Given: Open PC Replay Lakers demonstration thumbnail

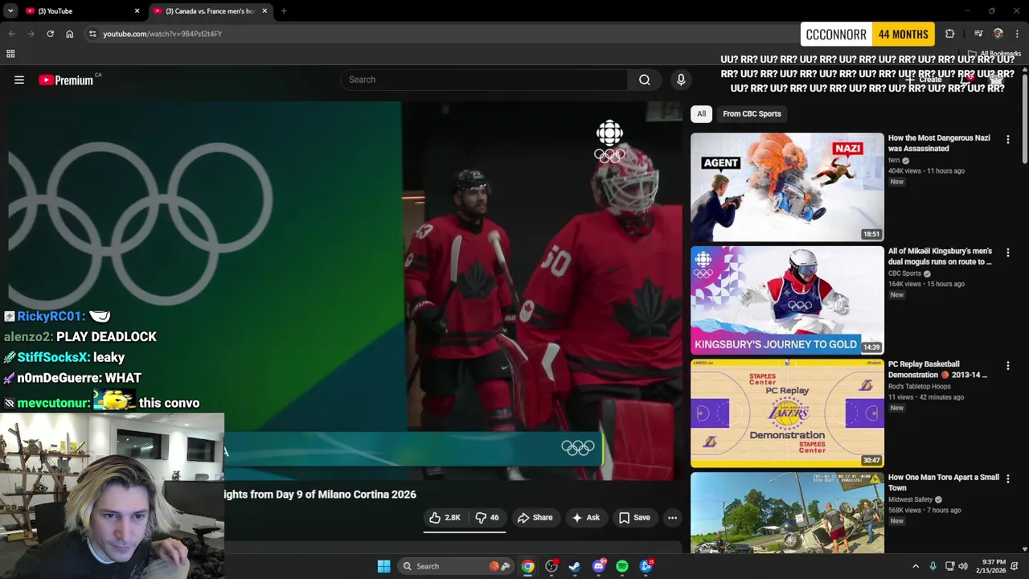Looking at the screenshot, I should point(787,413).
